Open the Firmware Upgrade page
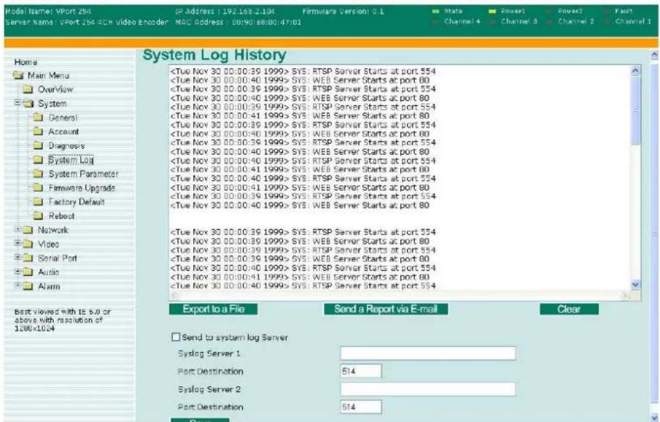Image resolution: width=660 pixels, height=422 pixels. (81, 188)
